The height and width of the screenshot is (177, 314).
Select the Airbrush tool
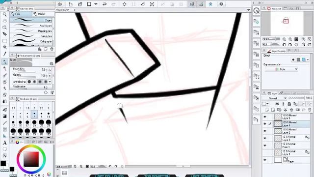tap(4, 82)
